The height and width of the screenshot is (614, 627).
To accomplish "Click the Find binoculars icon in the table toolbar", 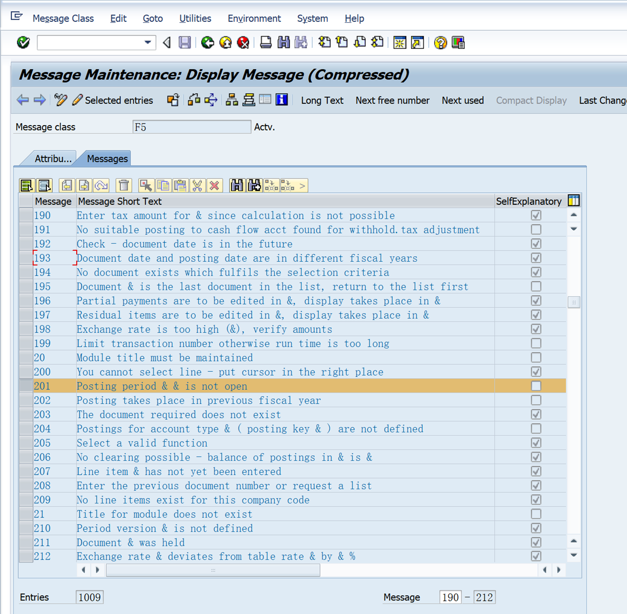I will pyautogui.click(x=237, y=186).
